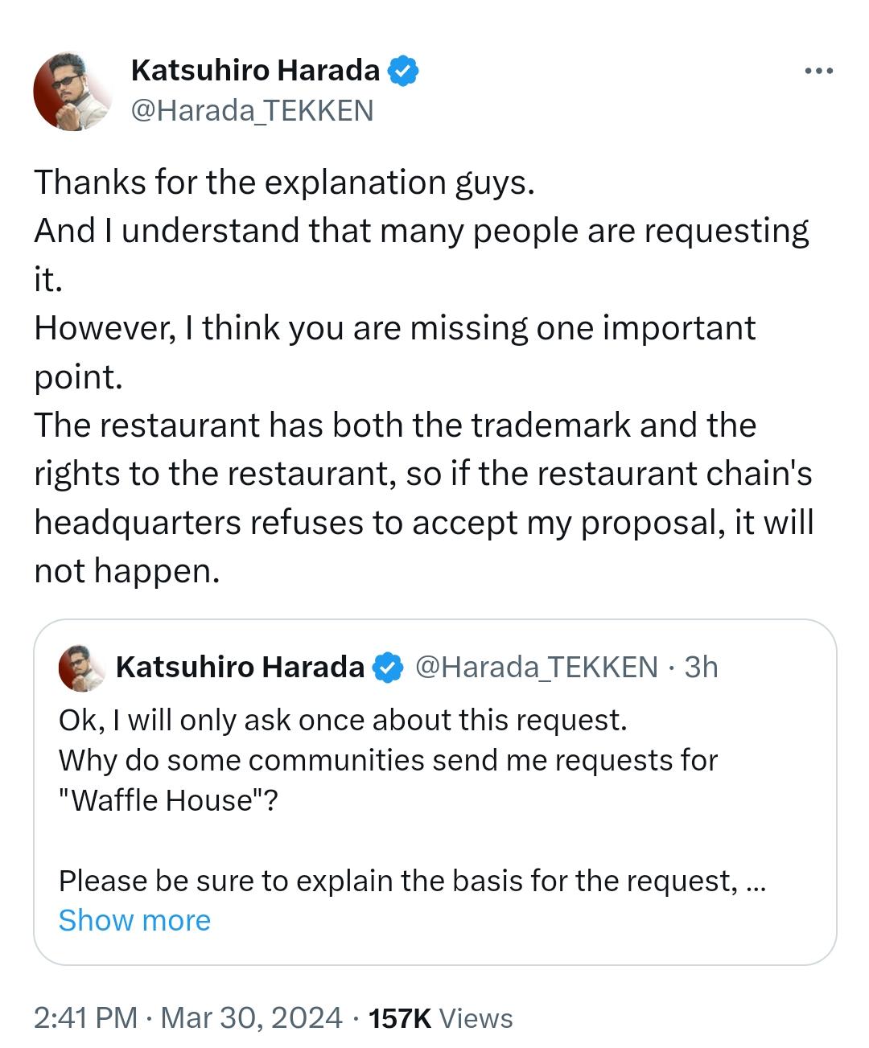Screen dimensions: 869x1048
Task: Click the @Harada_TEKKEN handle in the quoted tweet
Action: pos(535,667)
